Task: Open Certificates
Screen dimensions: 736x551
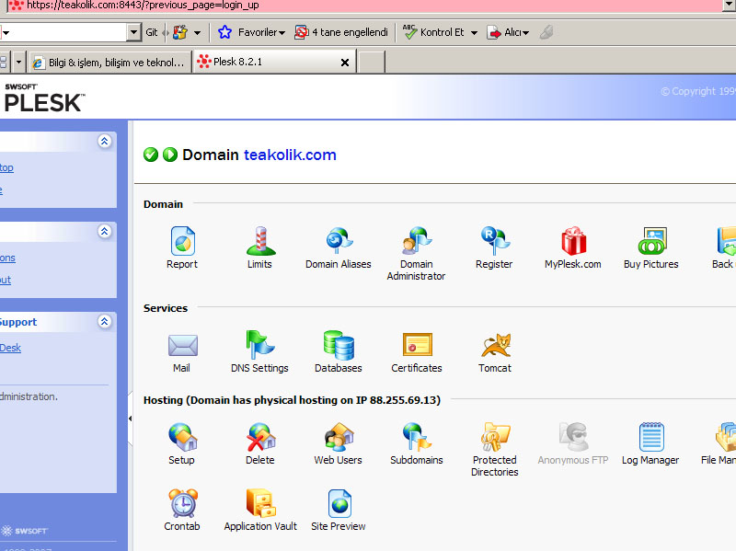Action: pyautogui.click(x=418, y=346)
